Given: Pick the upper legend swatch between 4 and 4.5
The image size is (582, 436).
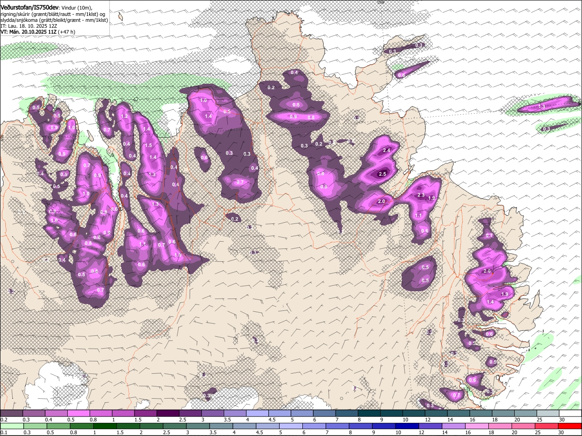Looking at the screenshot, I should click(x=257, y=413).
